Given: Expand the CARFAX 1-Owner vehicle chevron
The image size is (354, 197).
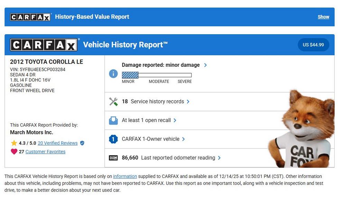Looking at the screenshot, I should pyautogui.click(x=184, y=139).
